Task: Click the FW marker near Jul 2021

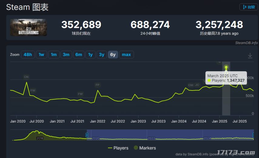Action: (x=80, y=94)
